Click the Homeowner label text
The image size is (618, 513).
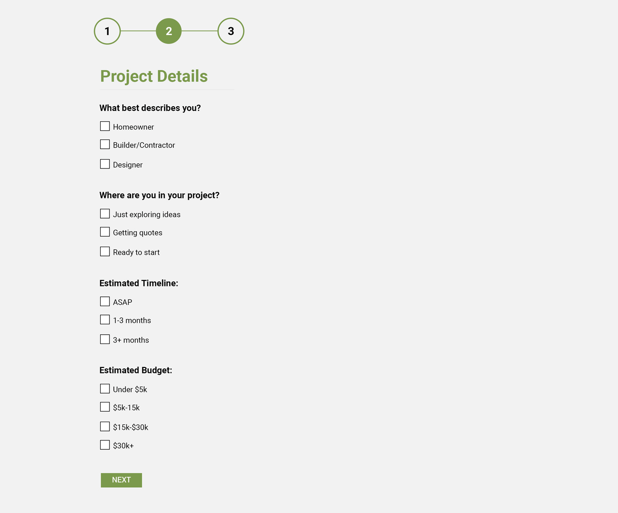pyautogui.click(x=133, y=127)
